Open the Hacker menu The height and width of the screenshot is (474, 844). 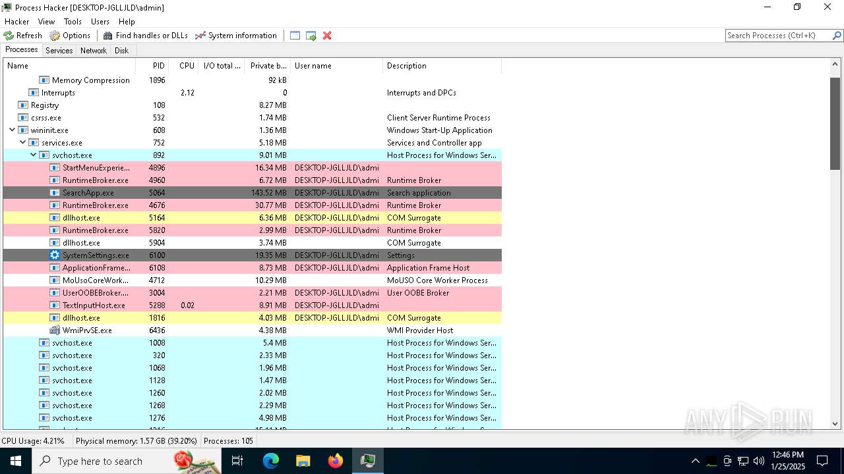pyautogui.click(x=16, y=22)
